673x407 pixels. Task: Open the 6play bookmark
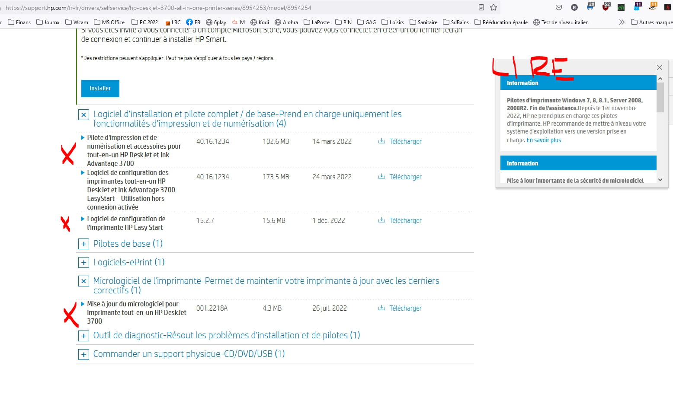pos(216,22)
